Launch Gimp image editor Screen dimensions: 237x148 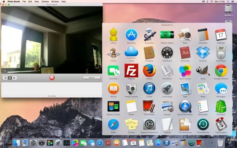point(203,71)
